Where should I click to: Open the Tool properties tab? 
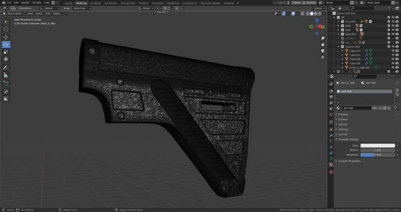tap(331, 84)
